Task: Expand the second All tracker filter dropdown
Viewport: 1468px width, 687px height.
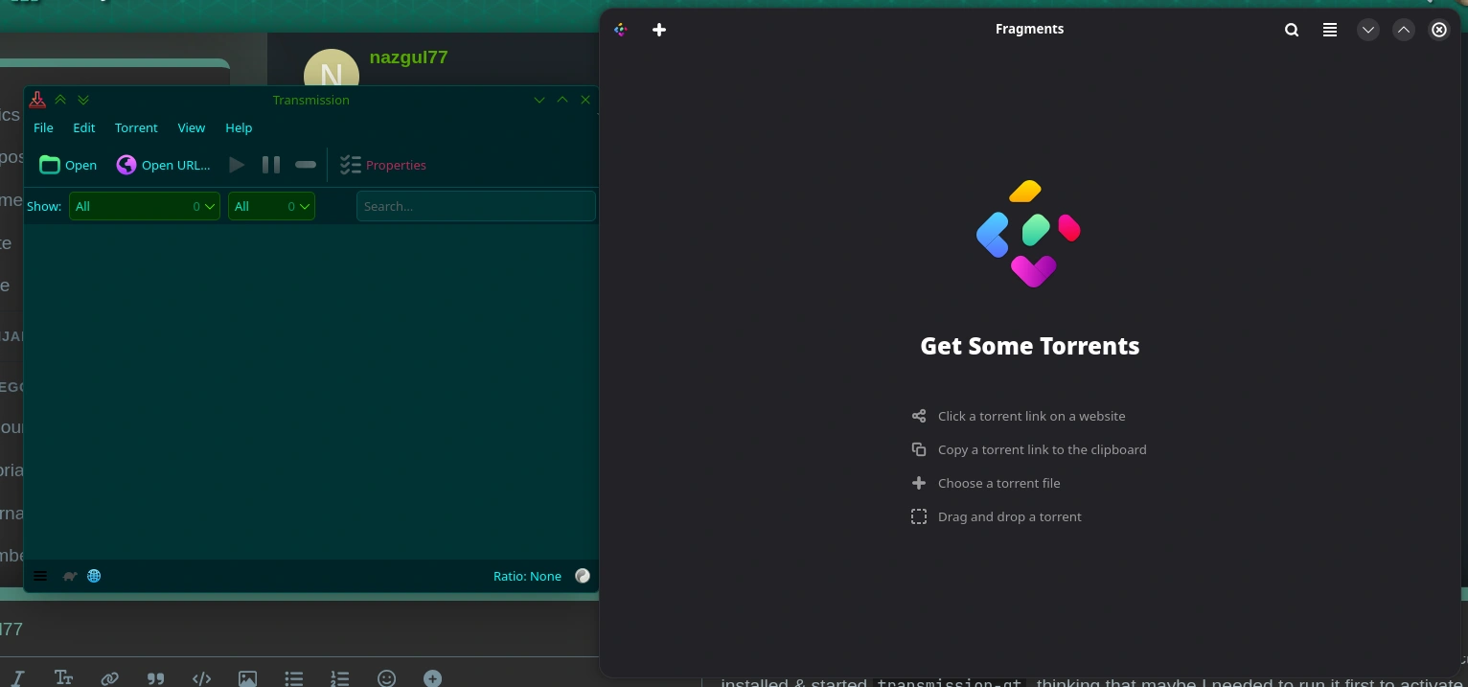Action: click(x=271, y=206)
